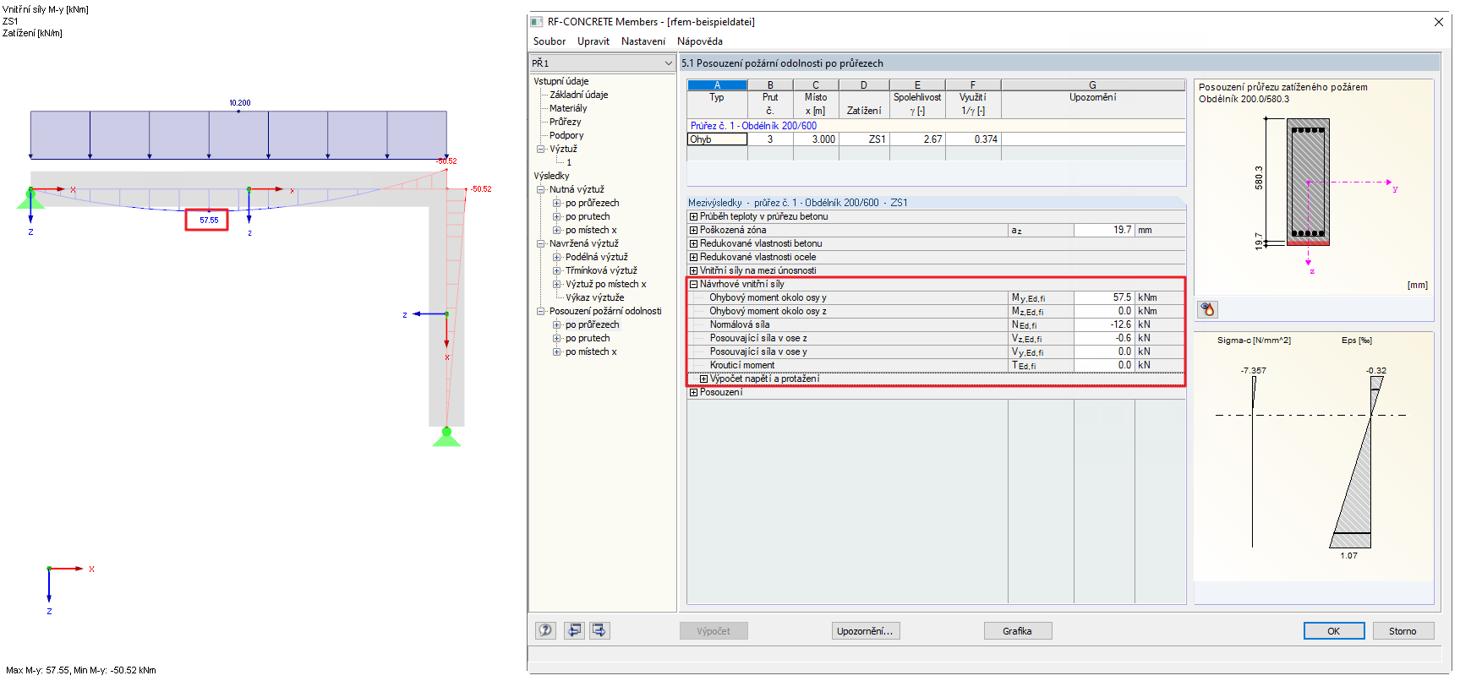The width and height of the screenshot is (1460, 681).
Task: Click the 19.7 mm damaged zone value
Action: point(1105,230)
